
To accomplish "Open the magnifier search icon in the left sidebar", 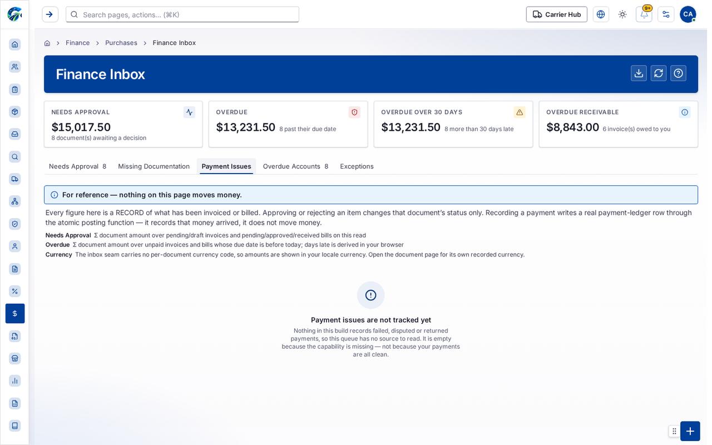I will tap(15, 157).
